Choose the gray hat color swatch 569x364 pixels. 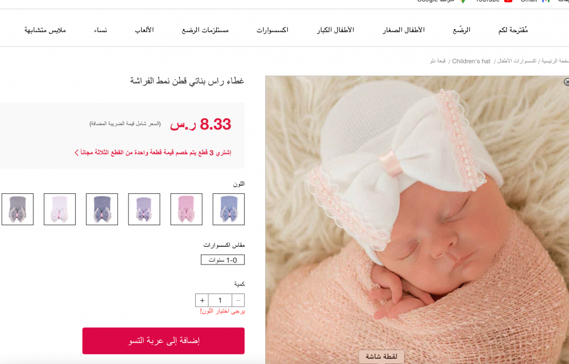tap(18, 209)
